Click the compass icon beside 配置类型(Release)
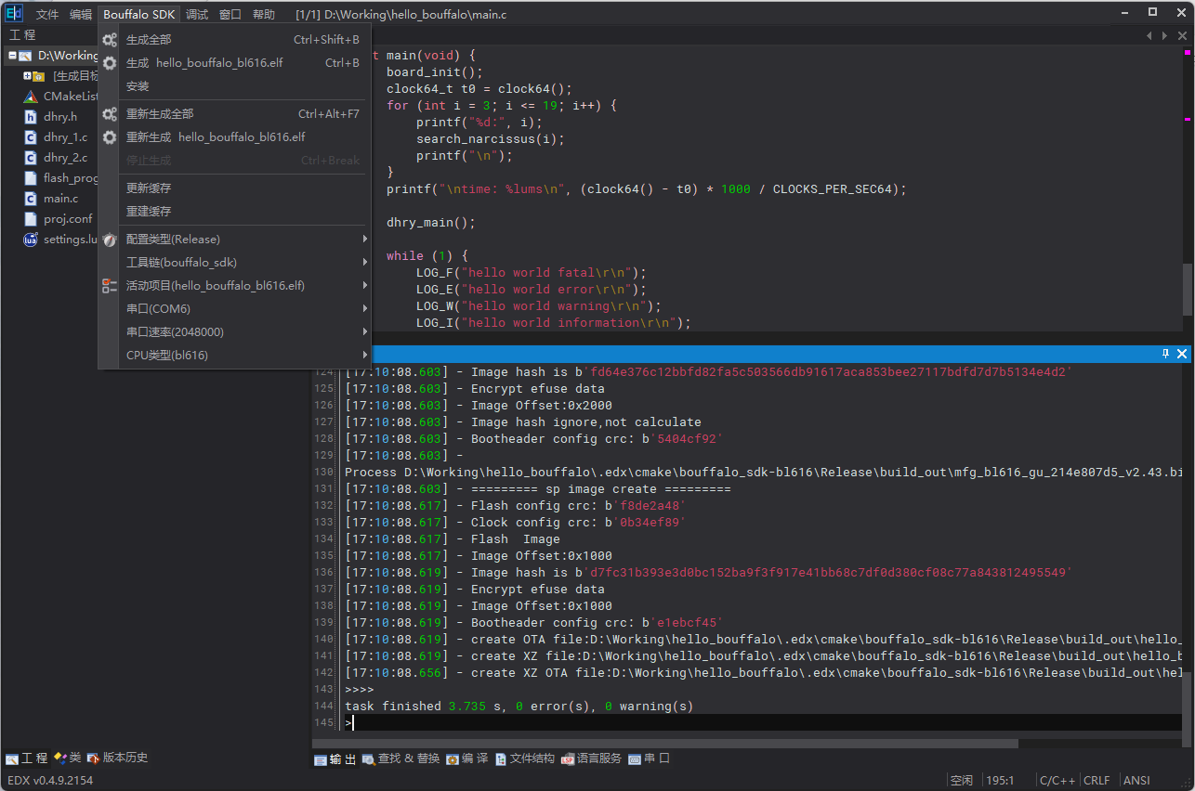This screenshot has height=791, width=1195. (110, 240)
